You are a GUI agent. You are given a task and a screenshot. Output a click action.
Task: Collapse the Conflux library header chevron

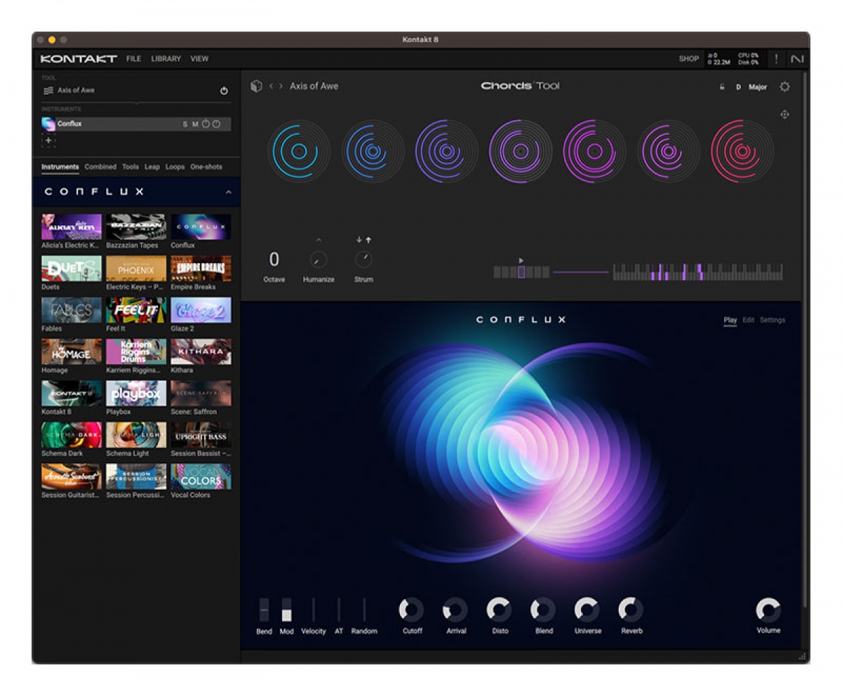(228, 192)
